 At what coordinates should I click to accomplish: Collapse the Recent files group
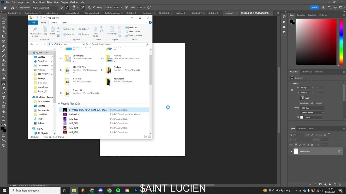(59, 104)
